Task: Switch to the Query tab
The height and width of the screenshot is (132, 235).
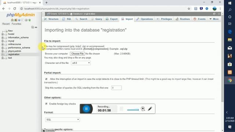Action: tap(97, 19)
